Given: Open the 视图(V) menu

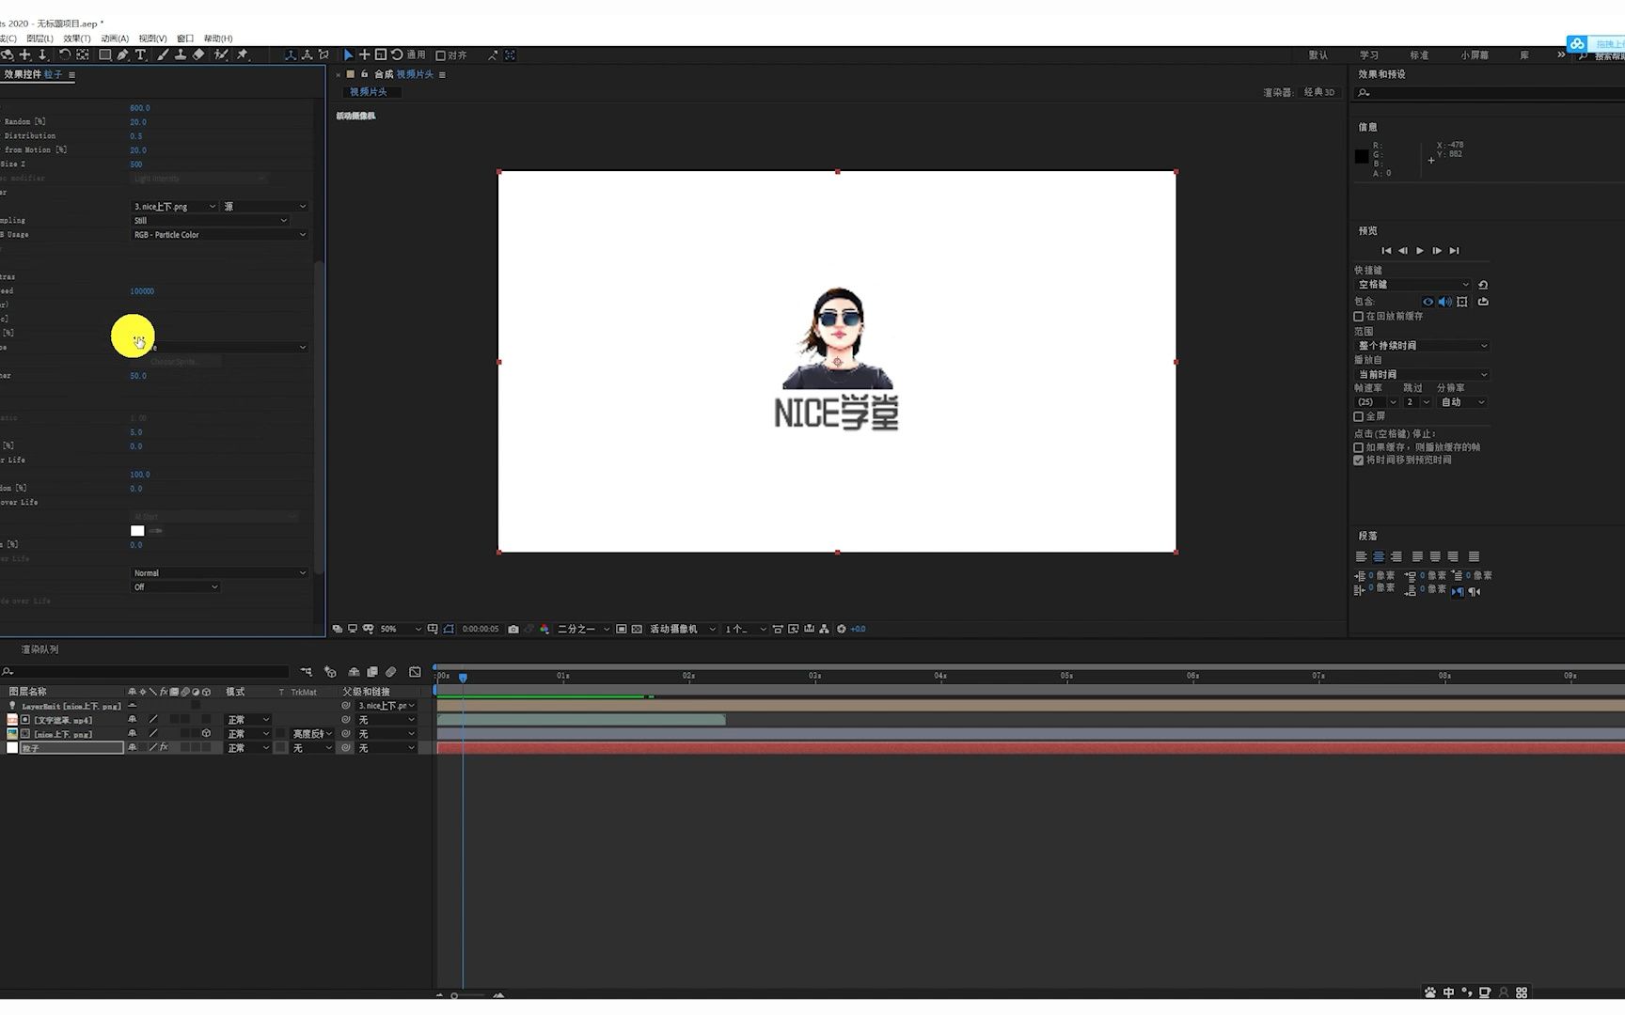Looking at the screenshot, I should point(152,39).
